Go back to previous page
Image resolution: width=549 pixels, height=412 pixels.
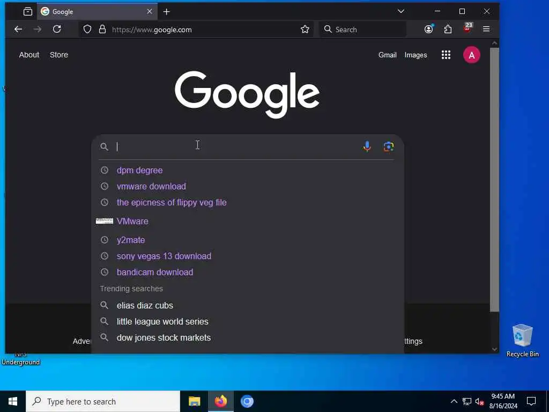click(x=18, y=30)
